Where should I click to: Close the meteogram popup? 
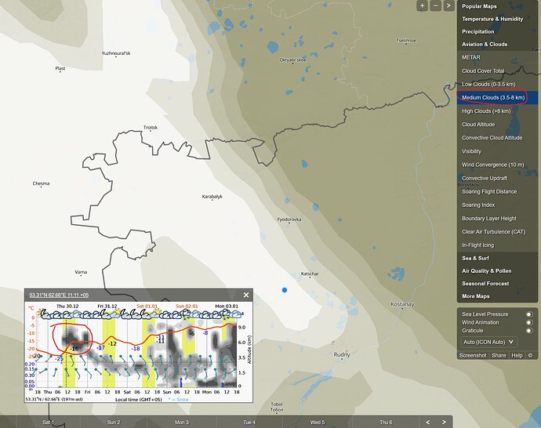coord(246,296)
